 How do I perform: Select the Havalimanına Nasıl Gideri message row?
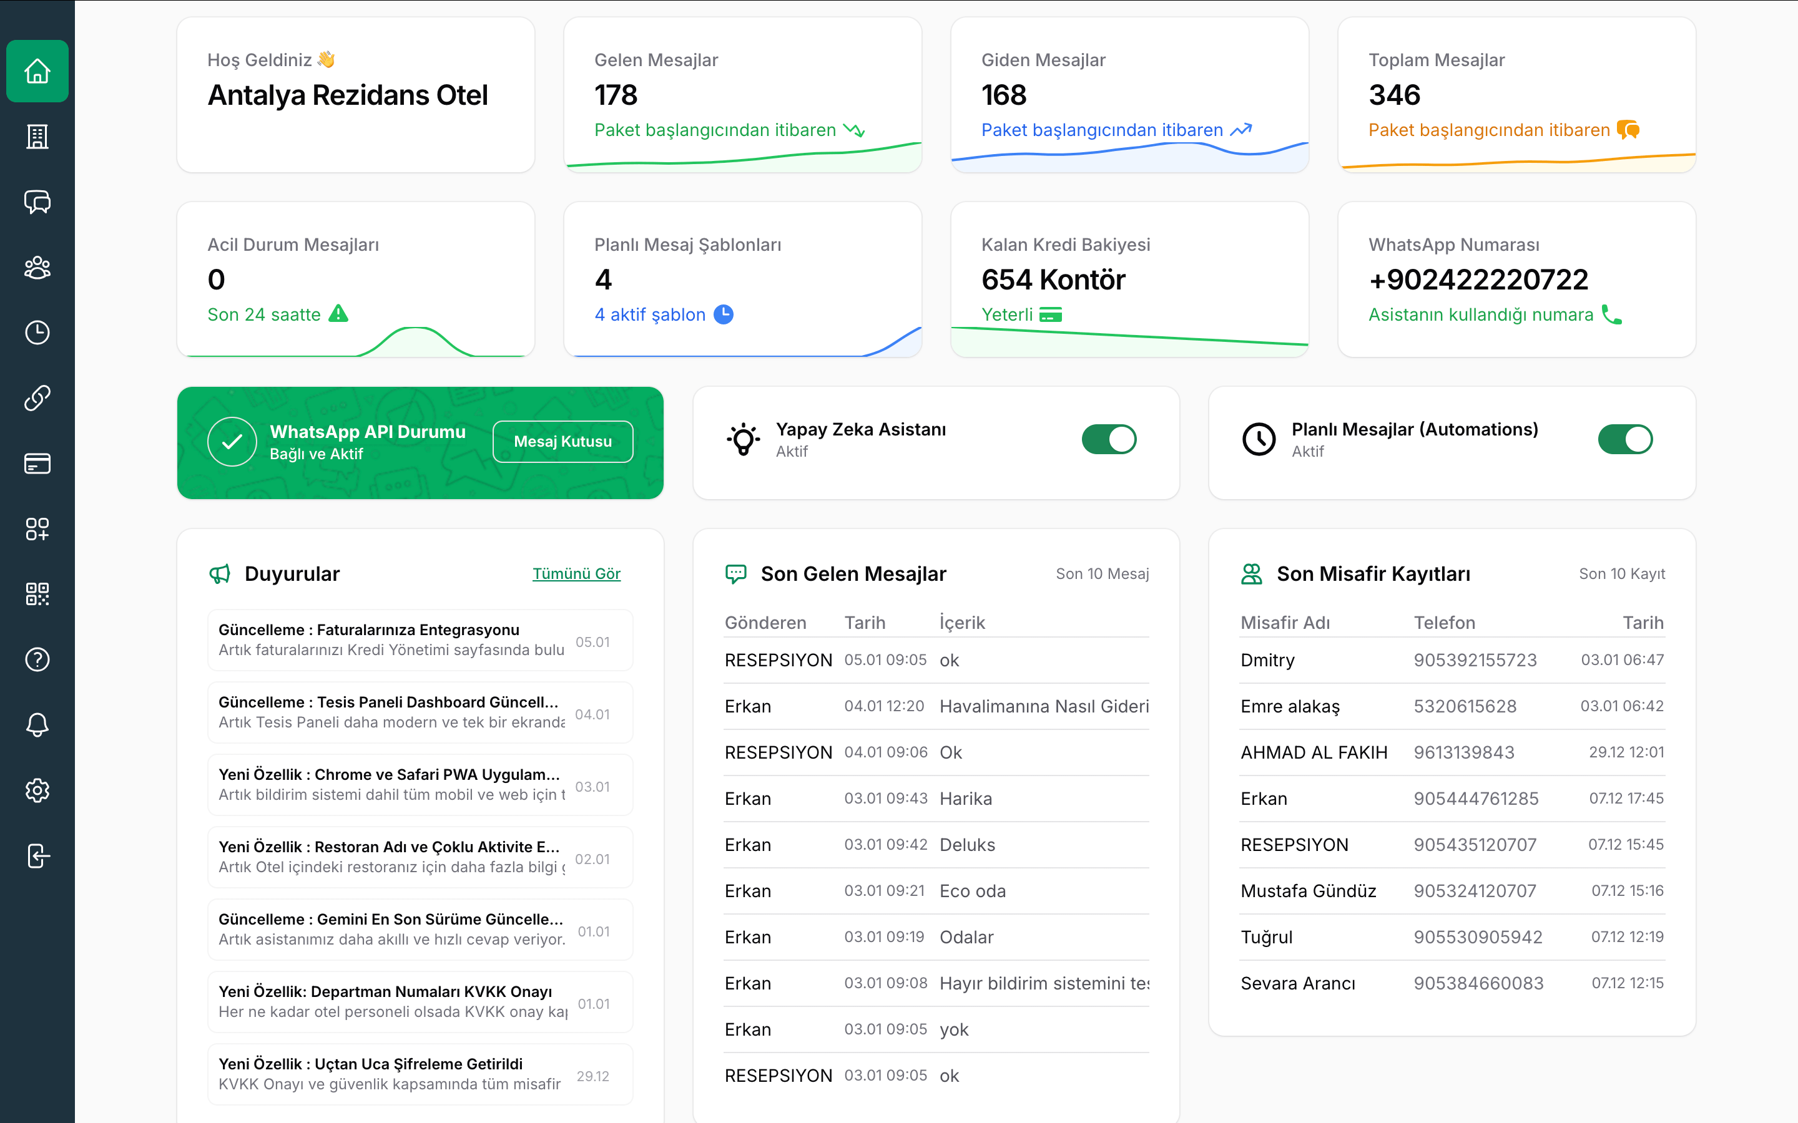tap(936, 706)
